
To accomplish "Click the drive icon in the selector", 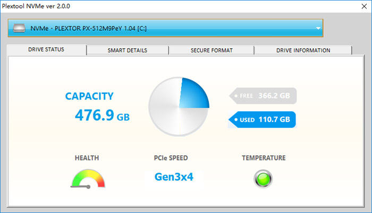I will click(19, 28).
